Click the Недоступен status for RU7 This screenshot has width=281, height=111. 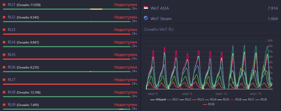(126, 80)
